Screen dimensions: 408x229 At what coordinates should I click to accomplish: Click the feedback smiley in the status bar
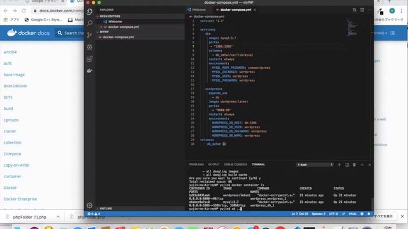362,214
